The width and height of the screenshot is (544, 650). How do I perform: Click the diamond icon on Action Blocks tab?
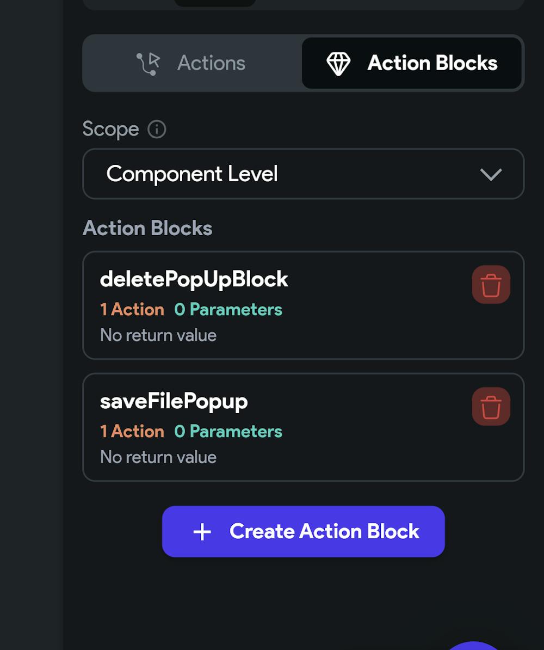pyautogui.click(x=338, y=64)
